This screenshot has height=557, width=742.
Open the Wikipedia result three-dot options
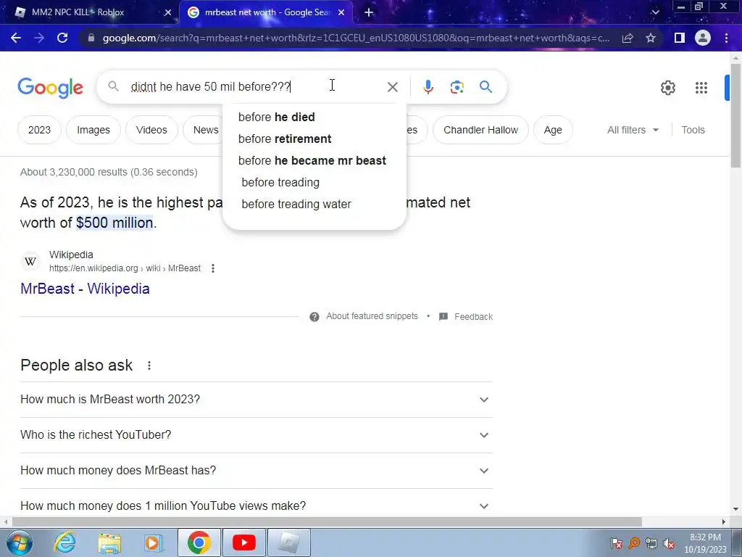coord(213,268)
